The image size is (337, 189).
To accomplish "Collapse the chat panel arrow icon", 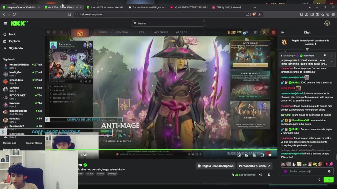I will point(283,33).
